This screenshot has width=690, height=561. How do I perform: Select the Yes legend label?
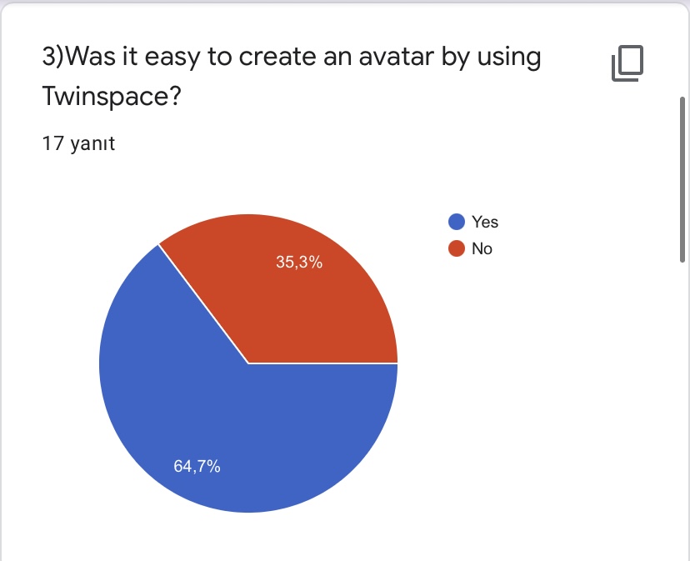coord(485,222)
